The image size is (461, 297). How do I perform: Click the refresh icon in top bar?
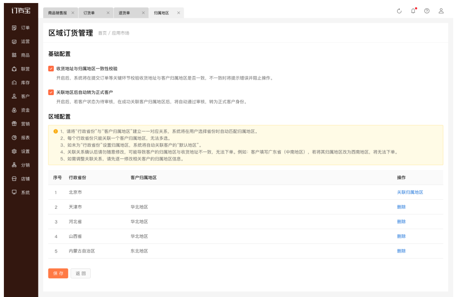point(399,11)
